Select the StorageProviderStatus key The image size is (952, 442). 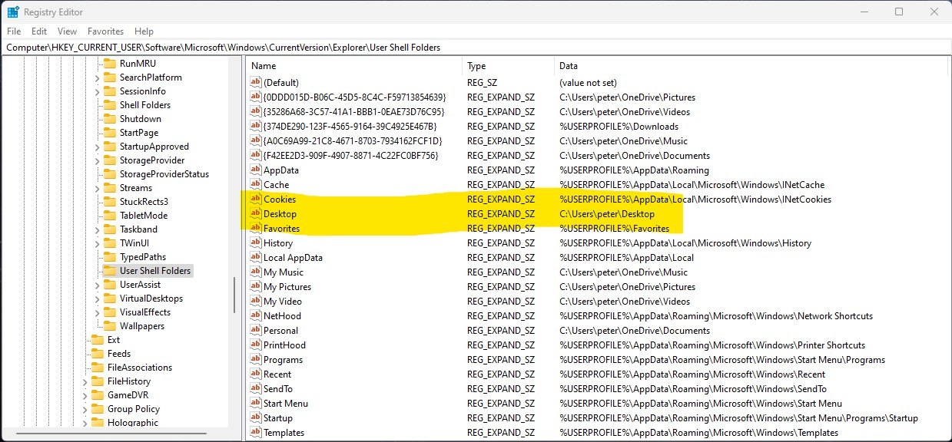[x=164, y=174]
